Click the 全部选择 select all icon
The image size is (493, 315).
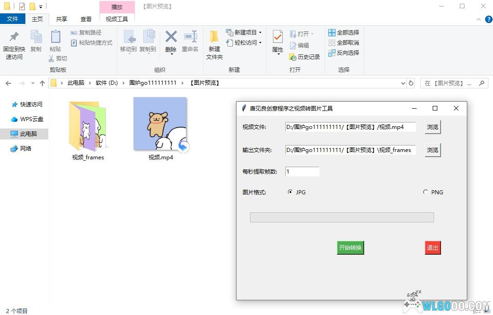click(331, 33)
